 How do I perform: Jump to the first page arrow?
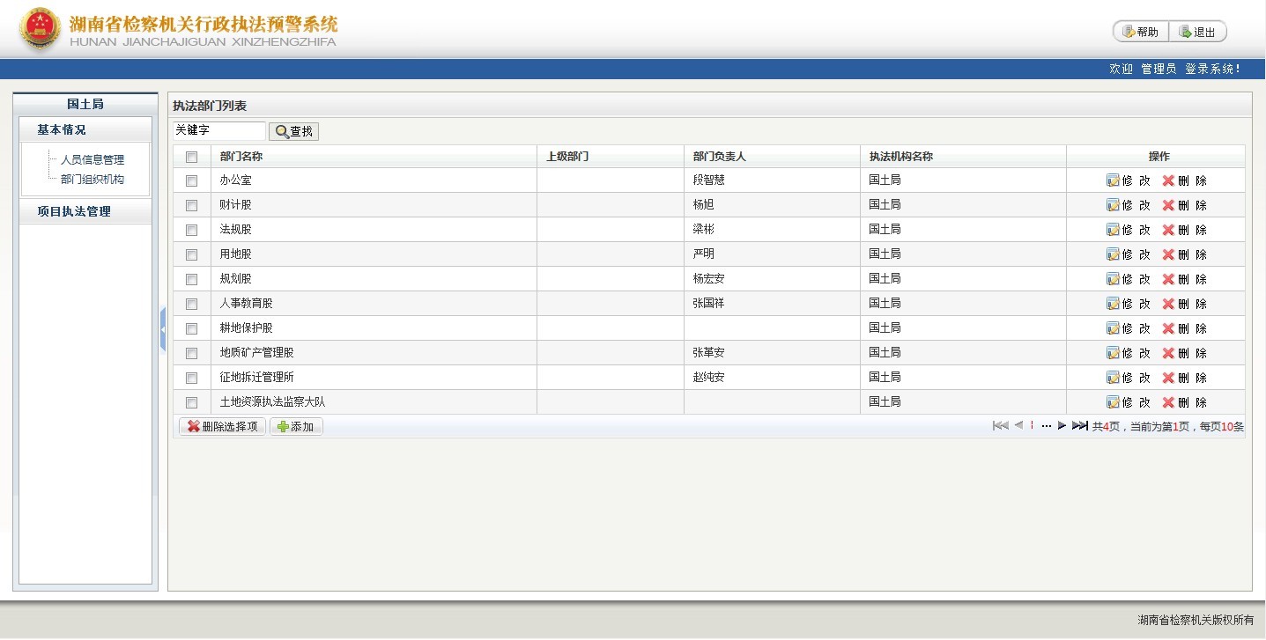(x=1000, y=426)
